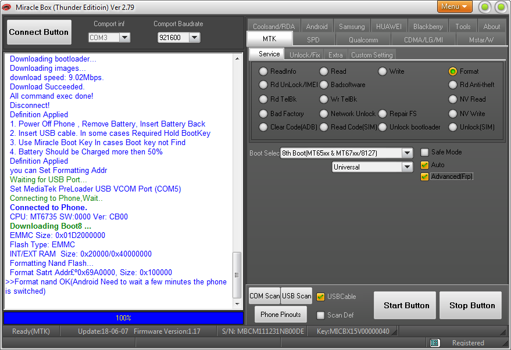Open Phone Pinouts
Screen dimensions: 511x350
pos(281,314)
